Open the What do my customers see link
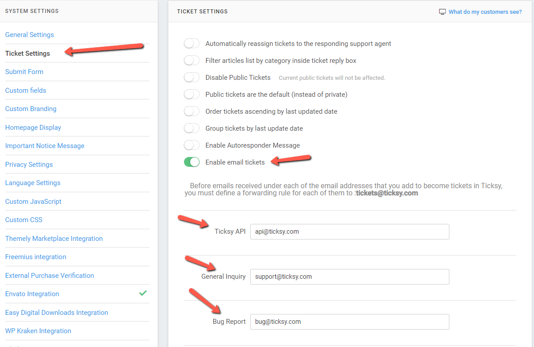This screenshot has height=347, width=534. click(485, 12)
